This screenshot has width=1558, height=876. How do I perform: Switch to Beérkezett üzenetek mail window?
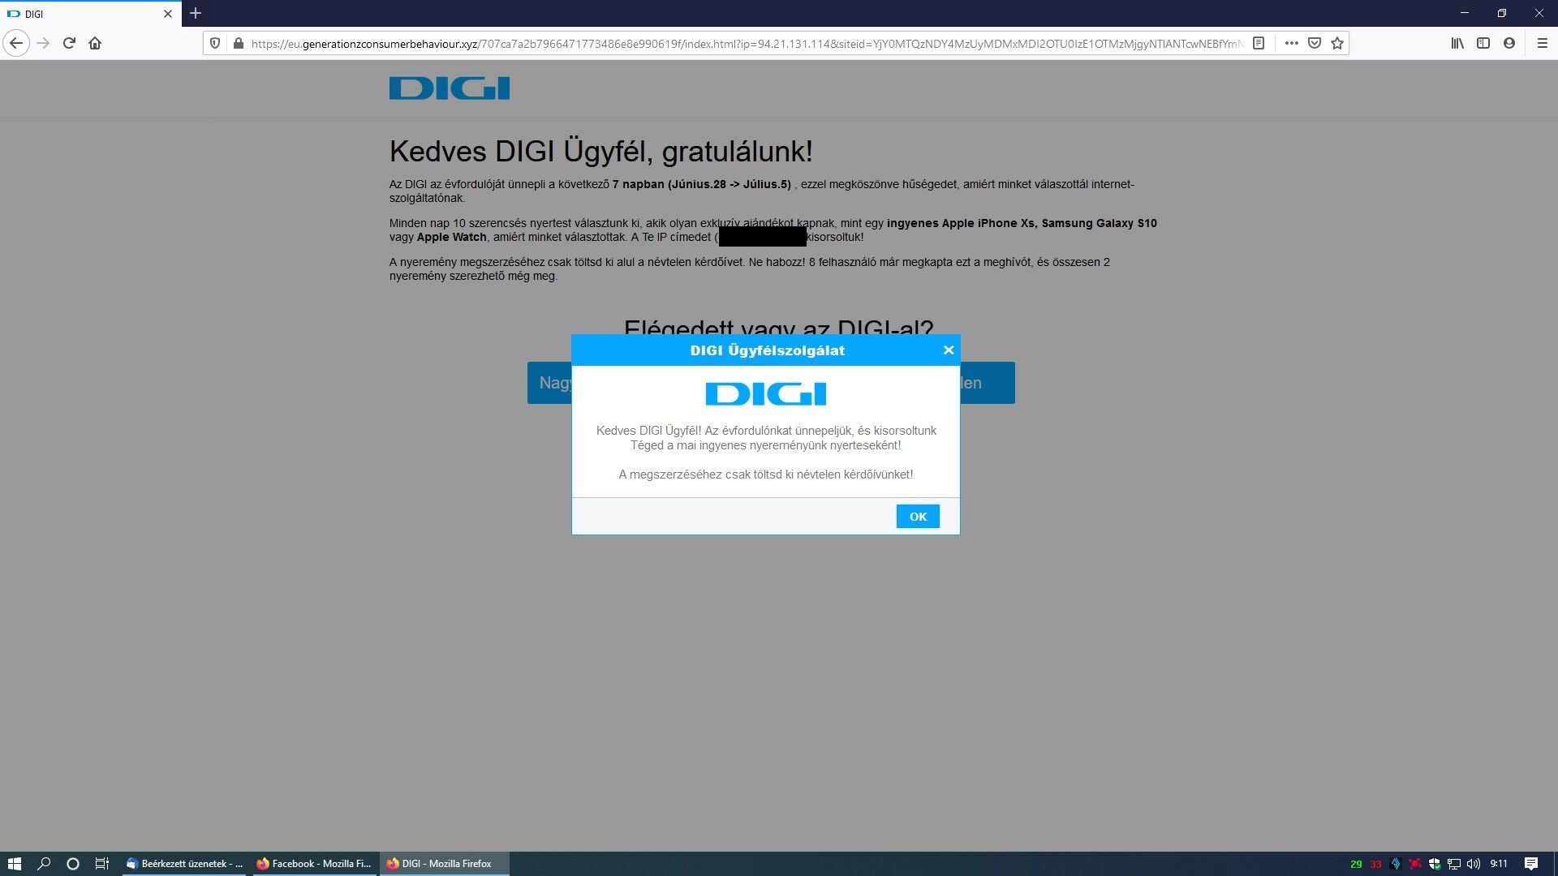184,864
